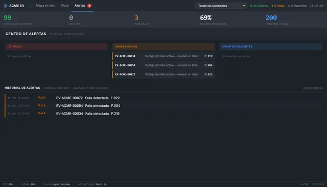Click the 0 offline stat
The height and width of the screenshot is (187, 327).
[x=75, y=20]
